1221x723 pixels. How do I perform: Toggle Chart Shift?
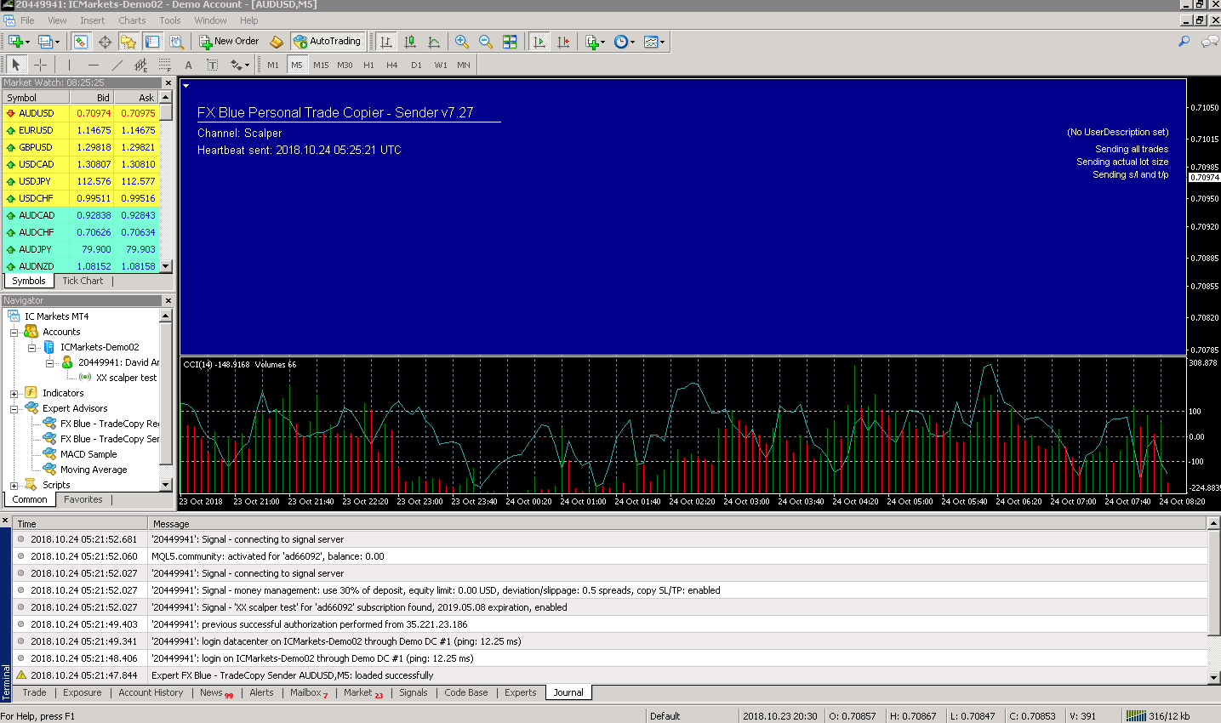pyautogui.click(x=562, y=41)
